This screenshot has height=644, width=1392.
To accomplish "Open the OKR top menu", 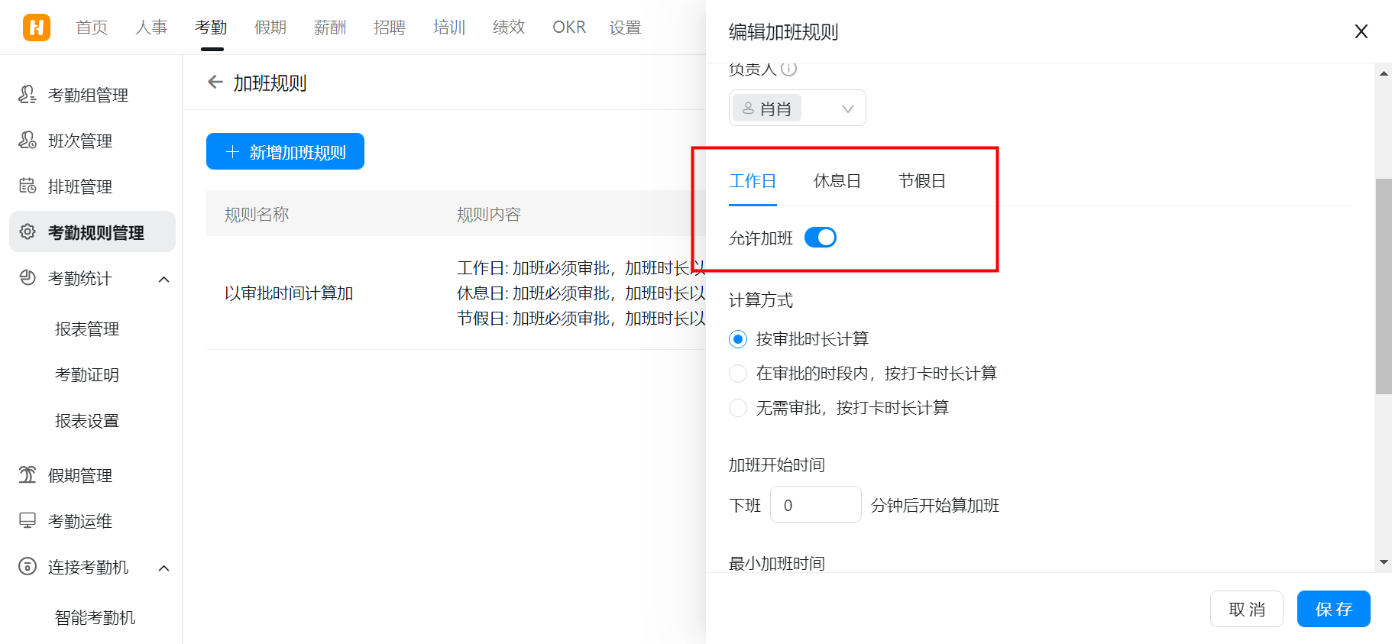I will (569, 28).
